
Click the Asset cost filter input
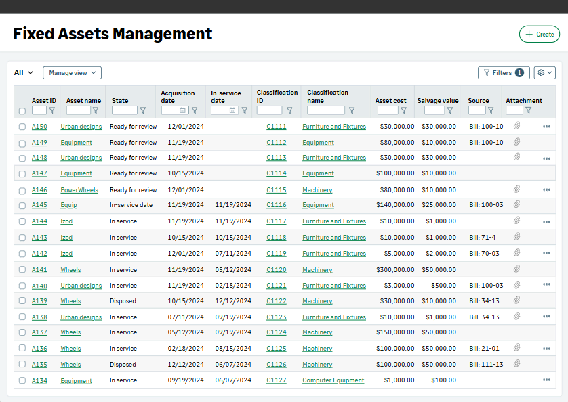click(388, 110)
